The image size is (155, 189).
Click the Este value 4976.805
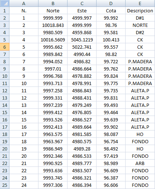82,112
